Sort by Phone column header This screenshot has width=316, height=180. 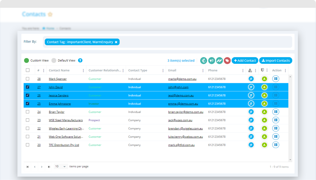[213, 70]
